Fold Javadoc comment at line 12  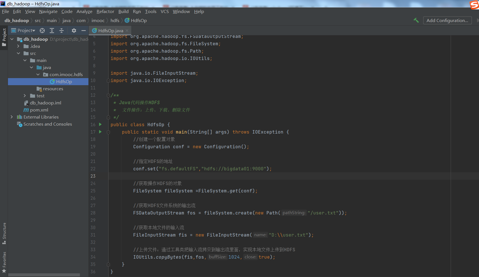click(108, 95)
